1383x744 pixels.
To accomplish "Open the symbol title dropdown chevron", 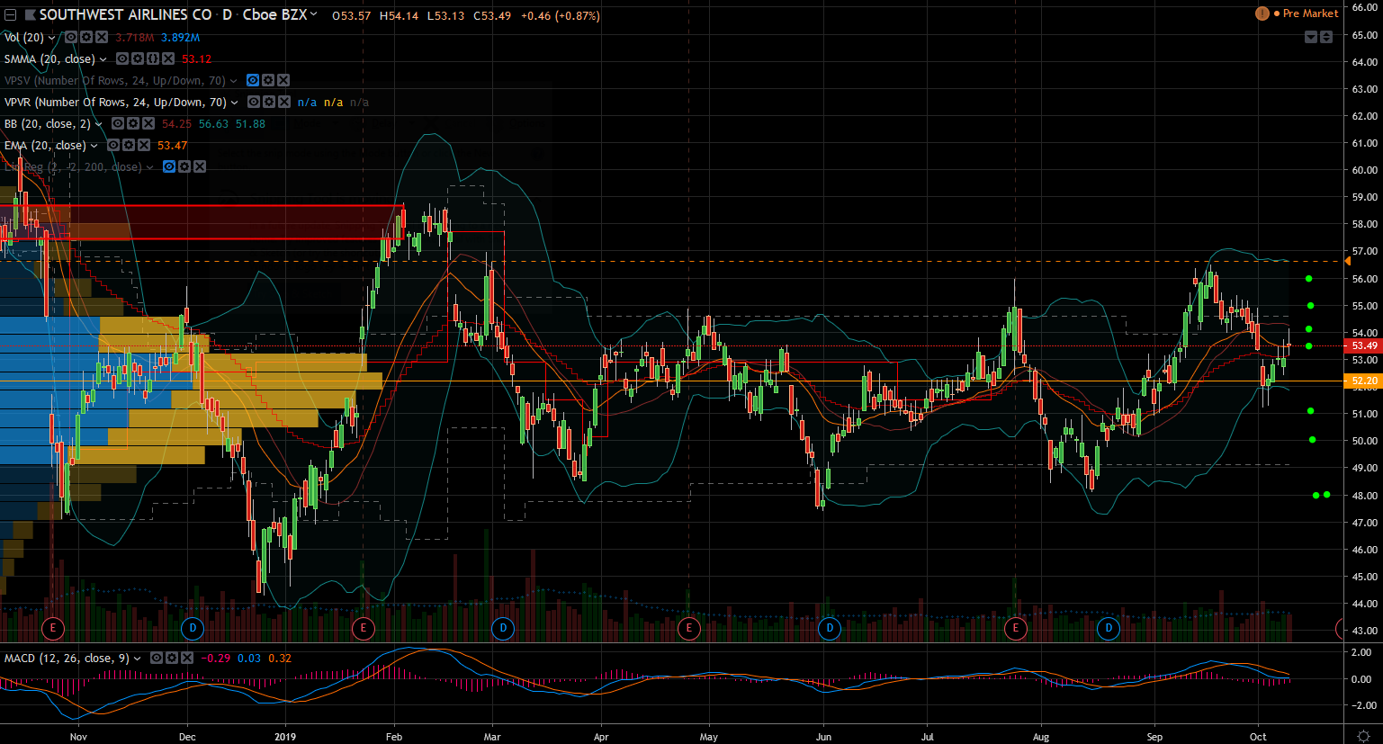I will point(314,15).
